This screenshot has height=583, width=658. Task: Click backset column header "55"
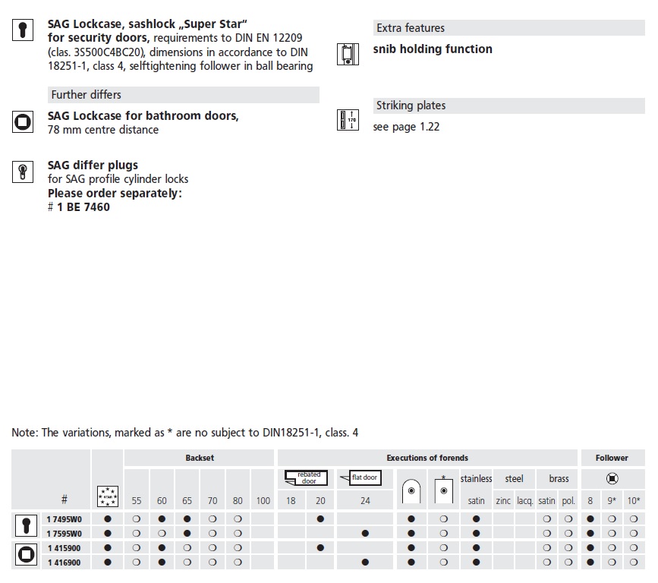pyautogui.click(x=137, y=501)
